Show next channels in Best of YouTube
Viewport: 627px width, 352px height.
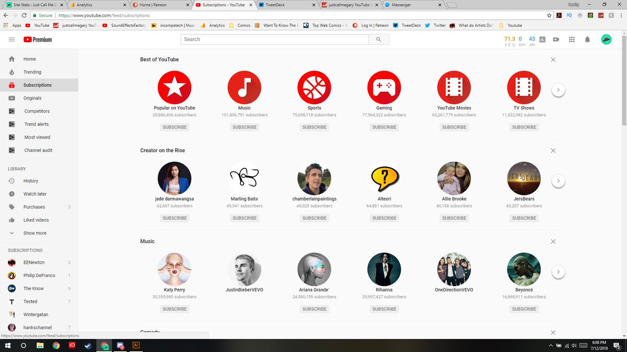(x=558, y=90)
